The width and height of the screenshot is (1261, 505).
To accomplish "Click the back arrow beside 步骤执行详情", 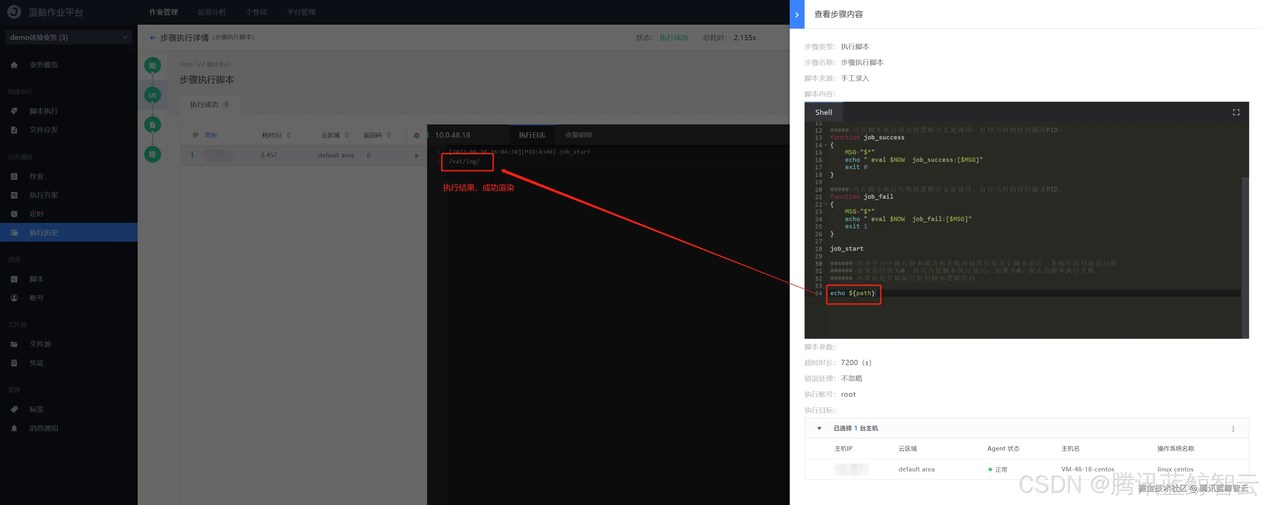I will tap(153, 38).
